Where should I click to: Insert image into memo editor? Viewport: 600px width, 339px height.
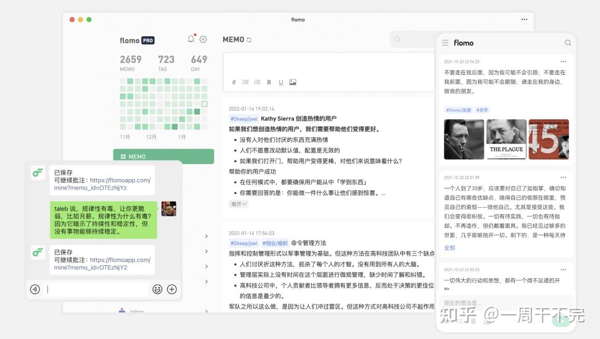[x=292, y=82]
